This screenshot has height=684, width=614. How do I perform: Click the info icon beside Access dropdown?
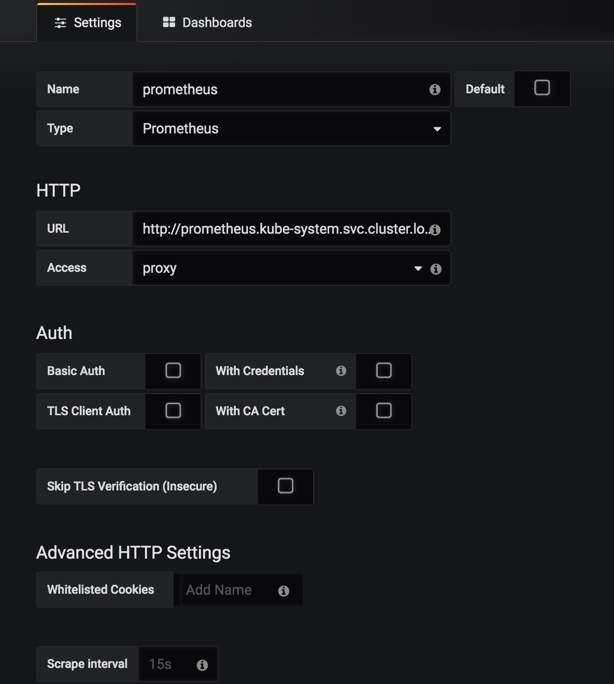click(436, 269)
